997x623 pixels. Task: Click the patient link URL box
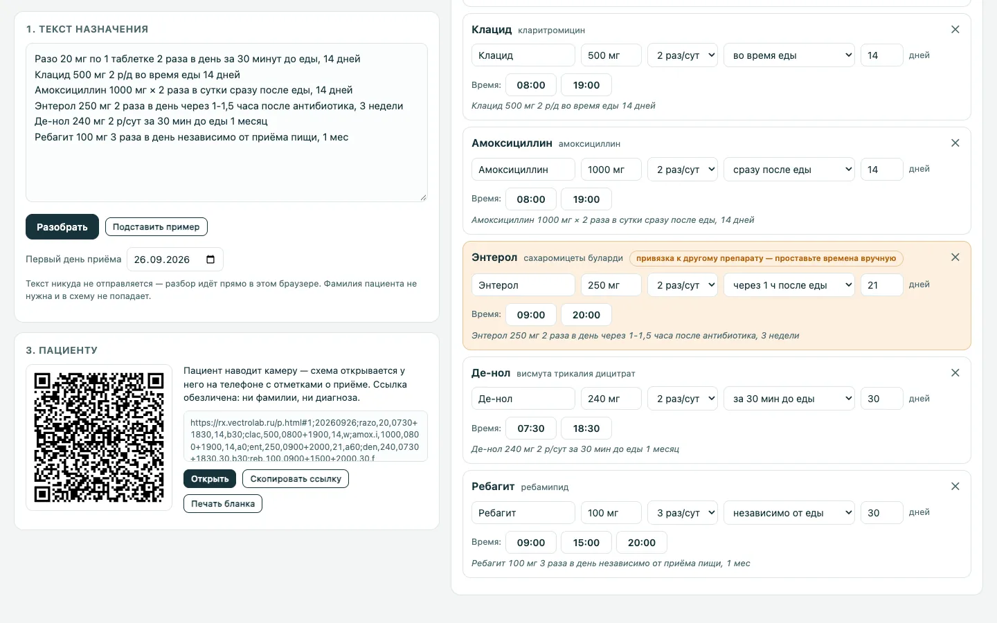click(305, 436)
